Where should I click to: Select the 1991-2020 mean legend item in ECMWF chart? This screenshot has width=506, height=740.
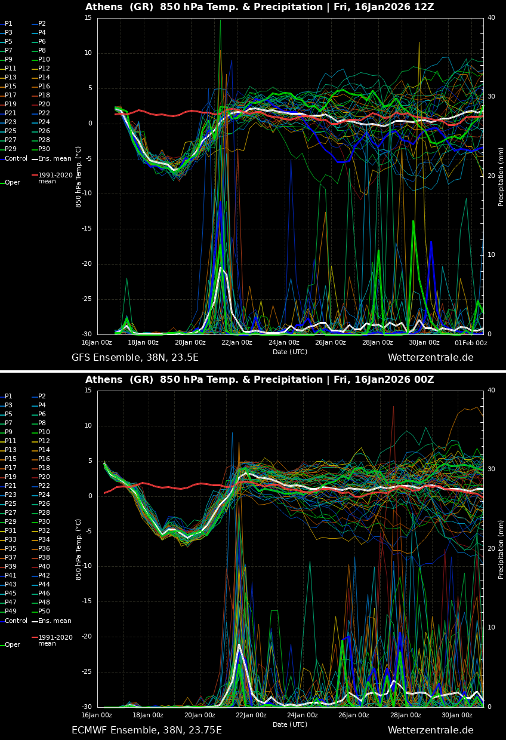55,640
